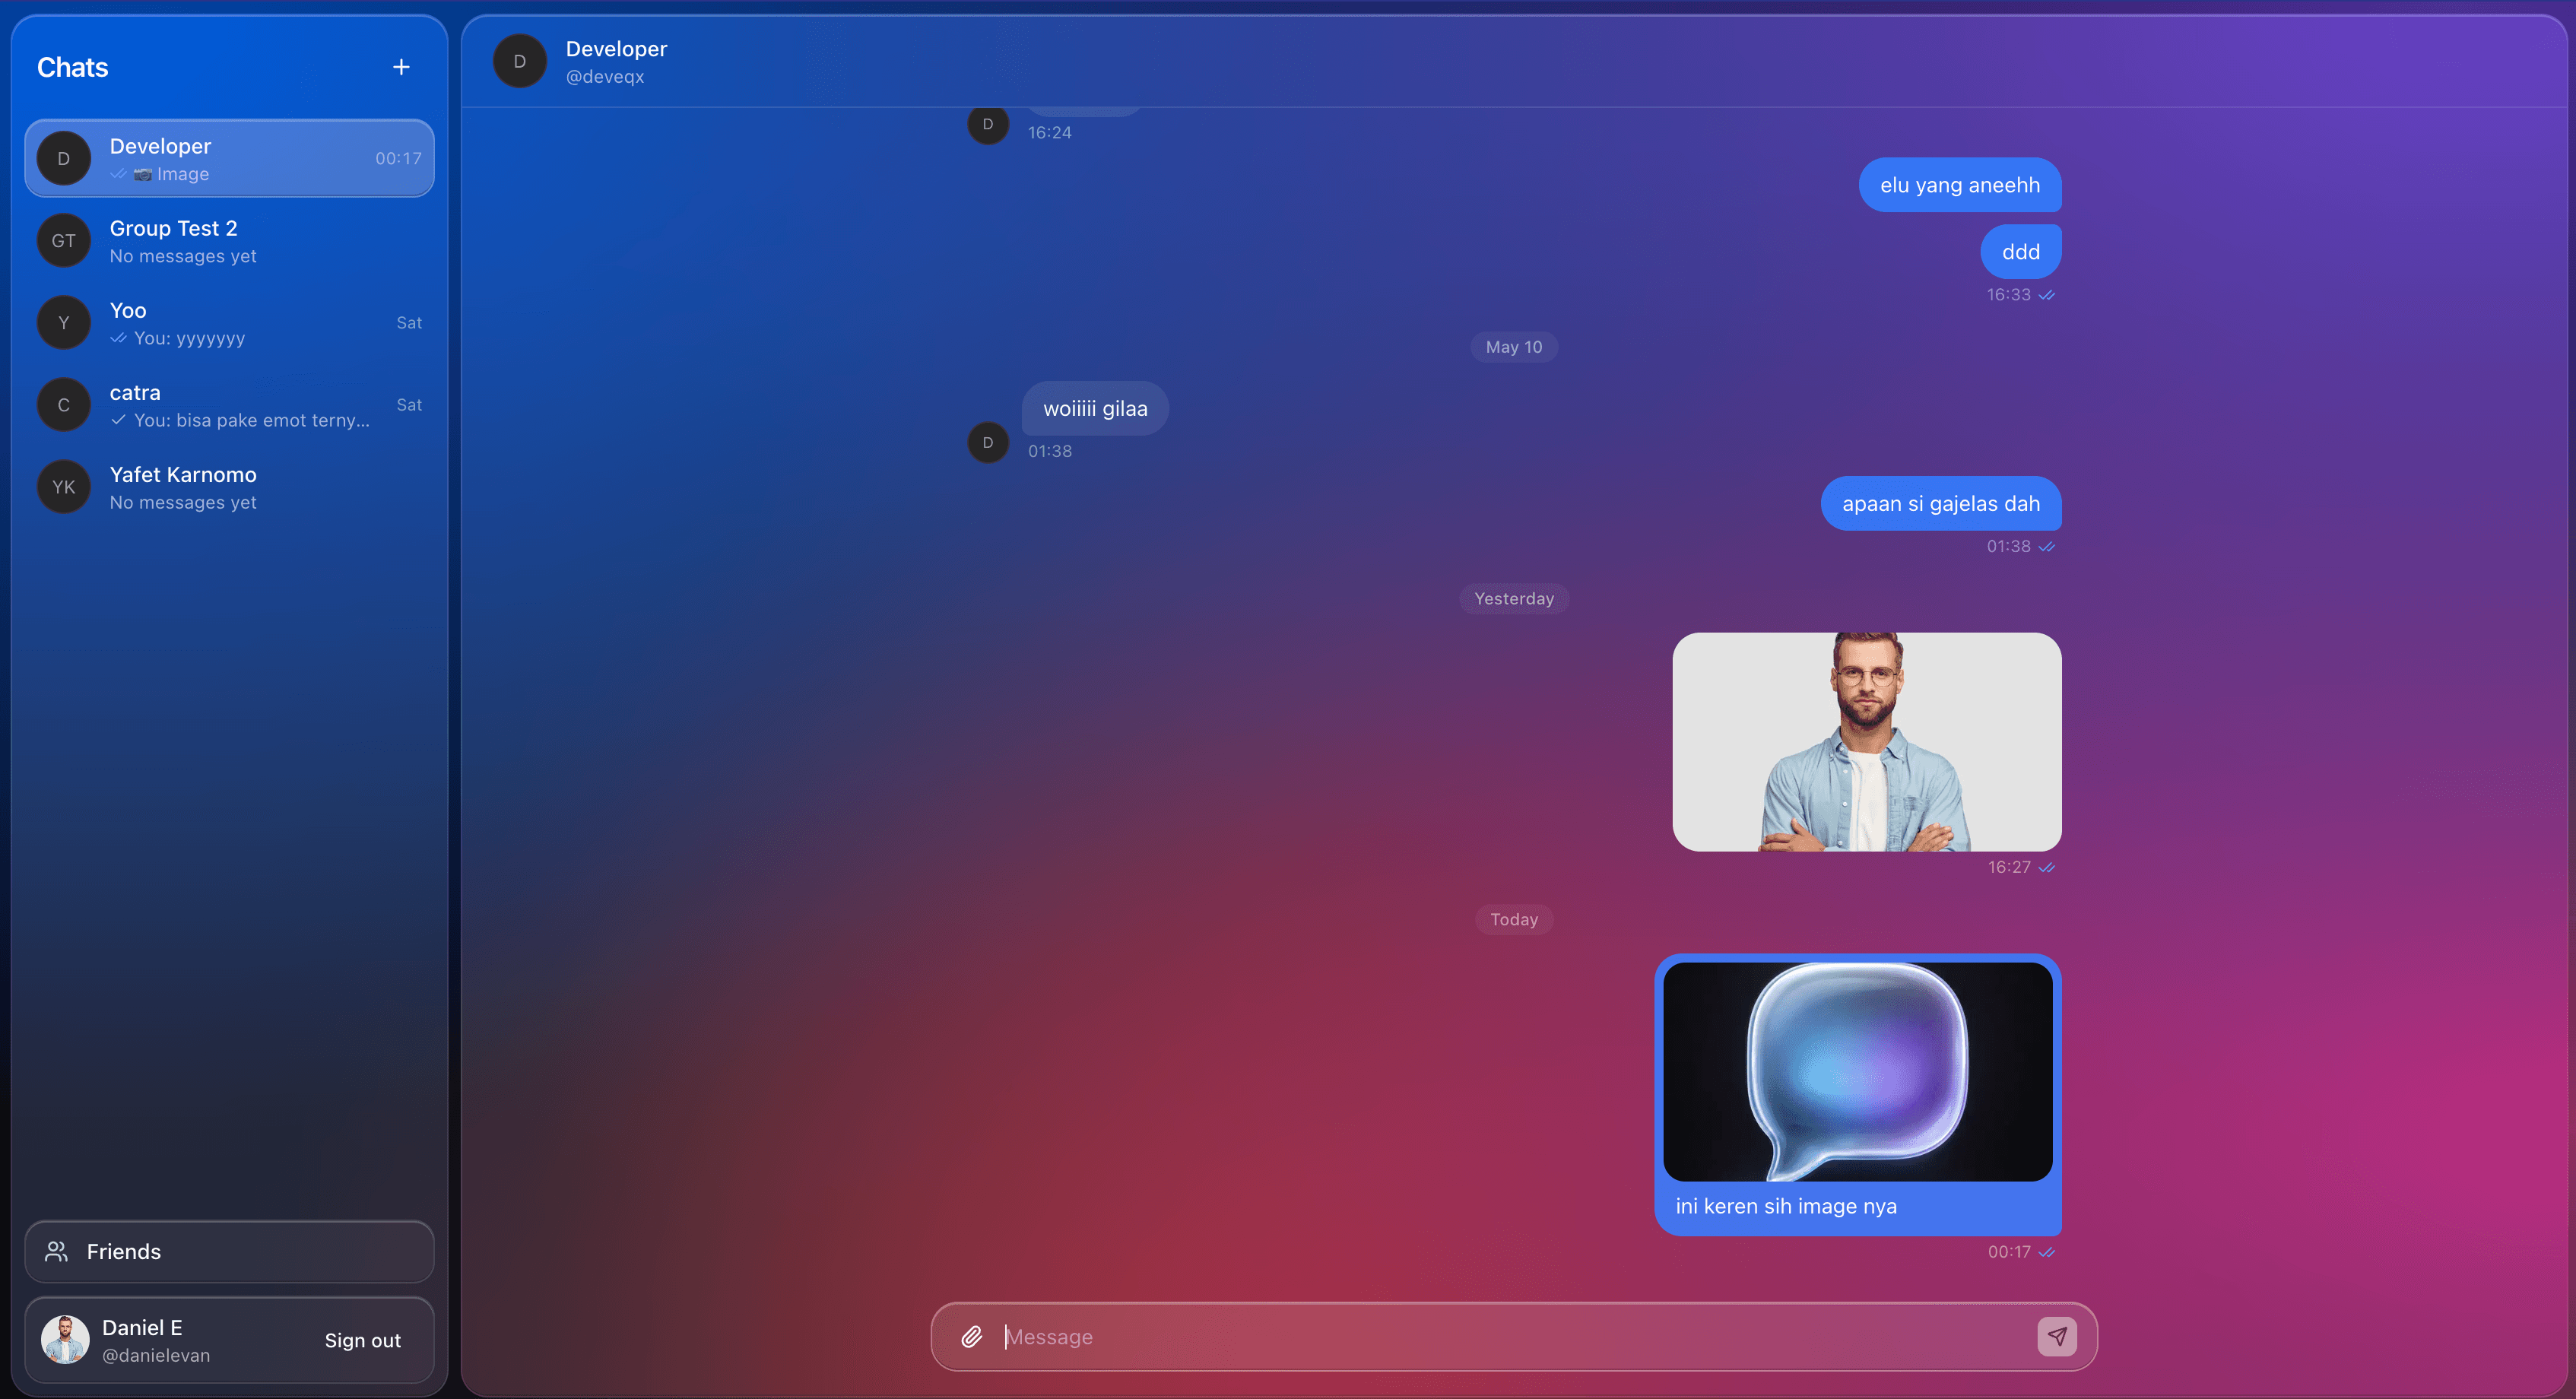Image resolution: width=2576 pixels, height=1399 pixels.
Task: Click the 'apaan si gajelas dah' message
Action: pyautogui.click(x=1941, y=503)
